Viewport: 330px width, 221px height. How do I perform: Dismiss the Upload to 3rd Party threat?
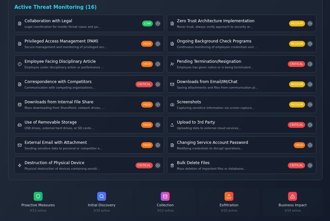pyautogui.click(x=310, y=125)
